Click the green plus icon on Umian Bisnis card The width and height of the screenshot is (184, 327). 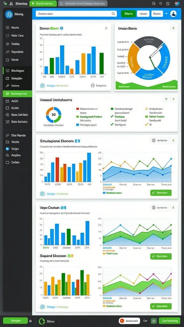[x=173, y=28]
